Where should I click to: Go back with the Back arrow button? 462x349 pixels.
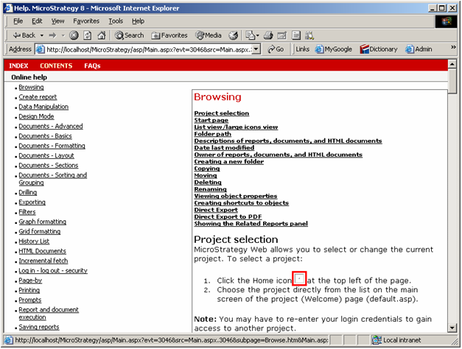[24, 35]
